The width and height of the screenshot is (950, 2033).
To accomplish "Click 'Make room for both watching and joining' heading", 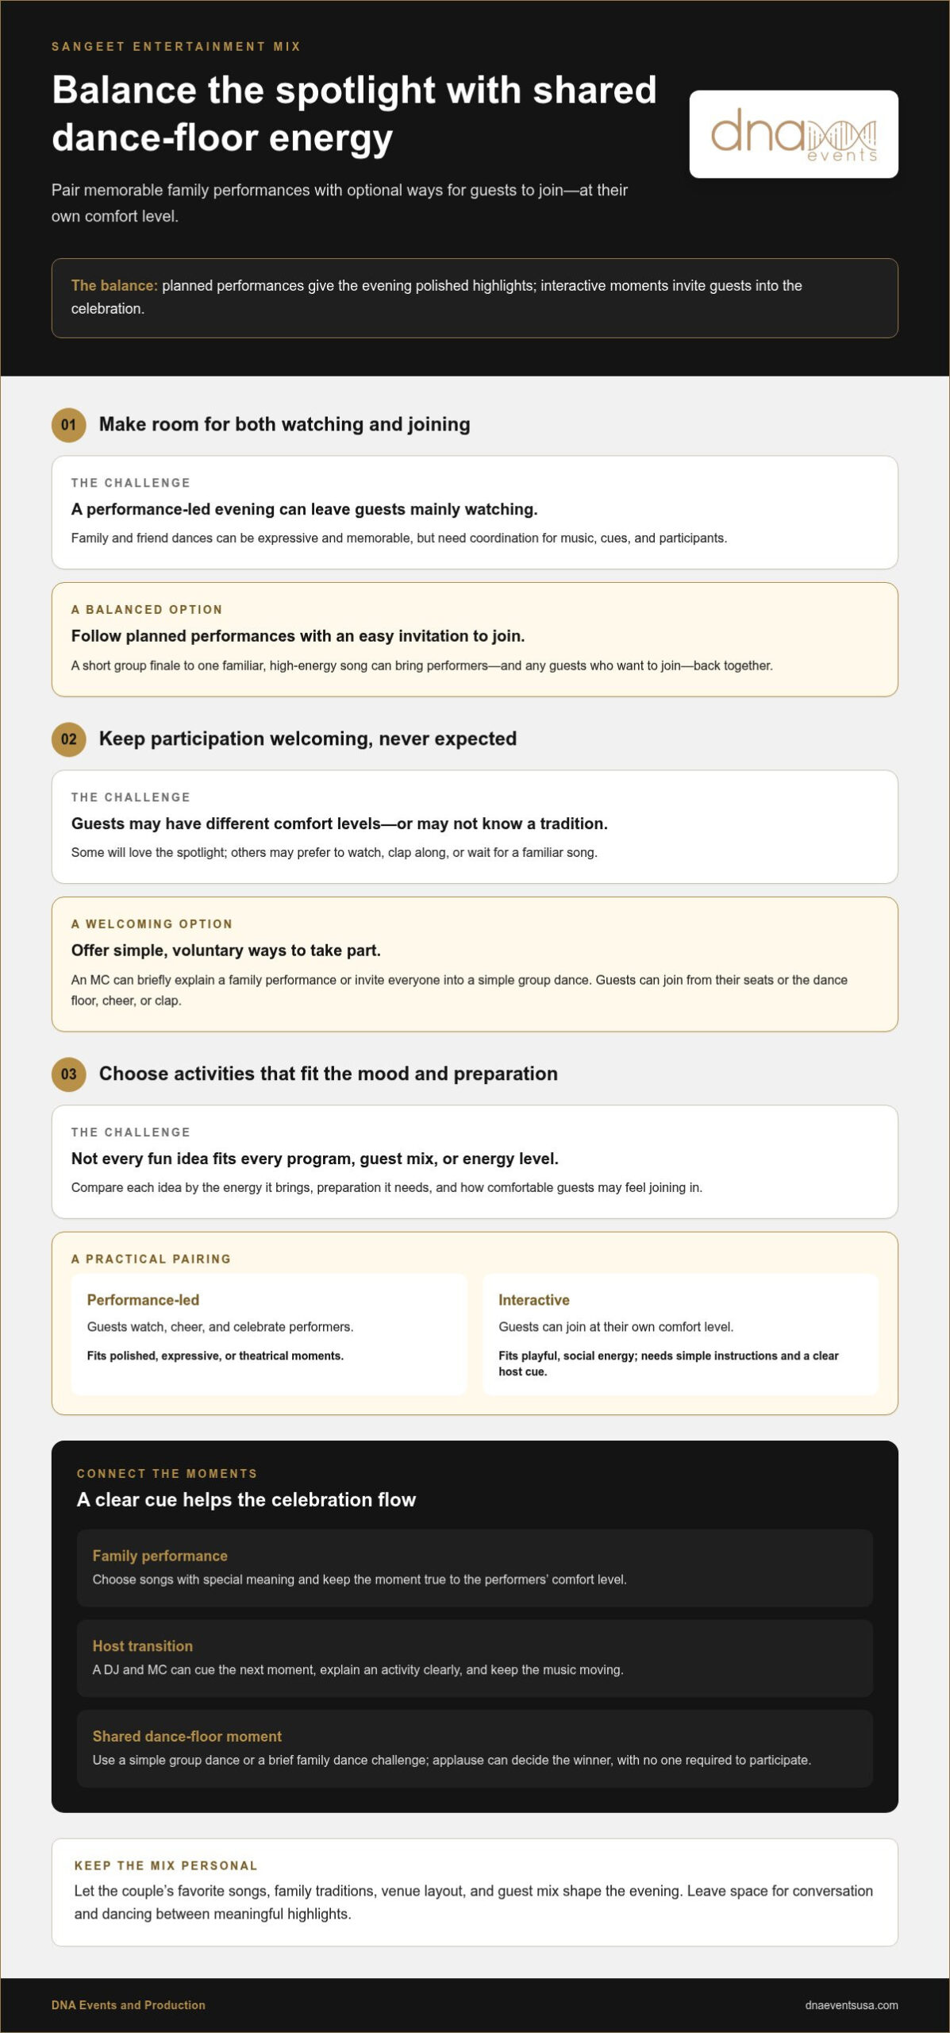I will [284, 425].
